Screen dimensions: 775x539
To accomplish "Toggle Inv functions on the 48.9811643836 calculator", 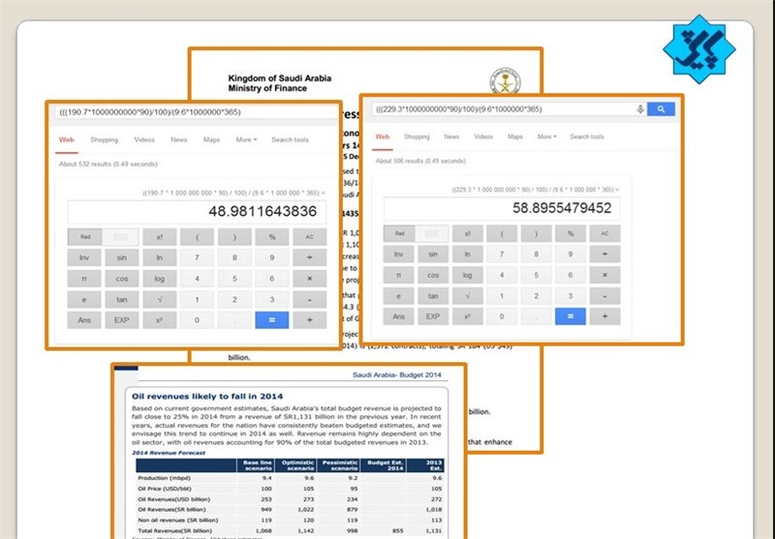I will tap(85, 257).
